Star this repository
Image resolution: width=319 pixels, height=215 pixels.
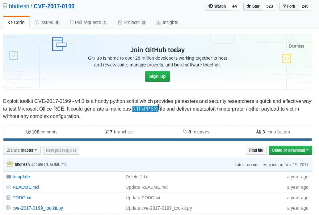[x=253, y=6]
